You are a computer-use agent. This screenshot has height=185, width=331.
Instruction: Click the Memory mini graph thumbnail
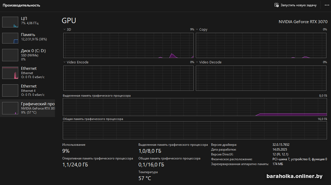point(10,38)
